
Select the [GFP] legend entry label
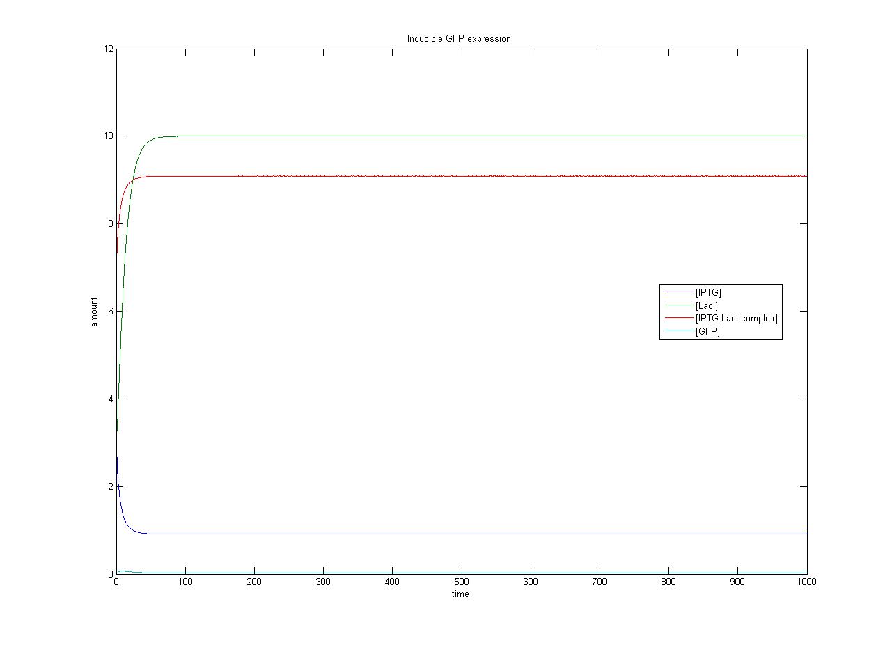click(707, 332)
